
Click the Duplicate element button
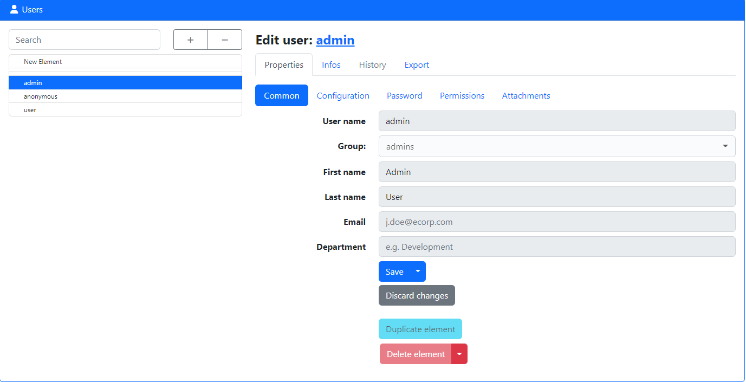tap(420, 329)
